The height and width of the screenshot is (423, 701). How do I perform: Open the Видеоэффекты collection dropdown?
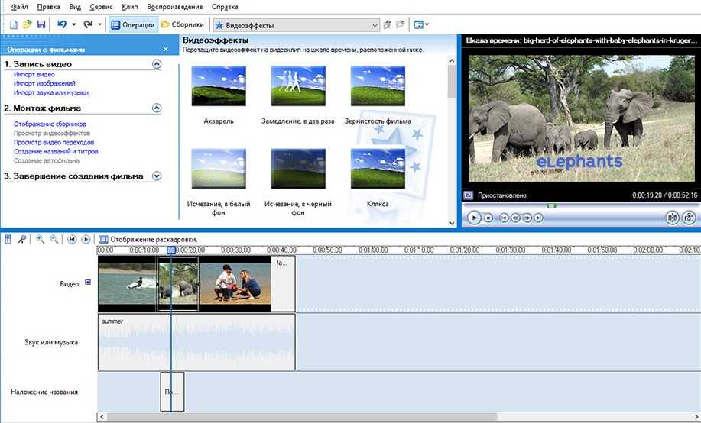pyautogui.click(x=296, y=25)
